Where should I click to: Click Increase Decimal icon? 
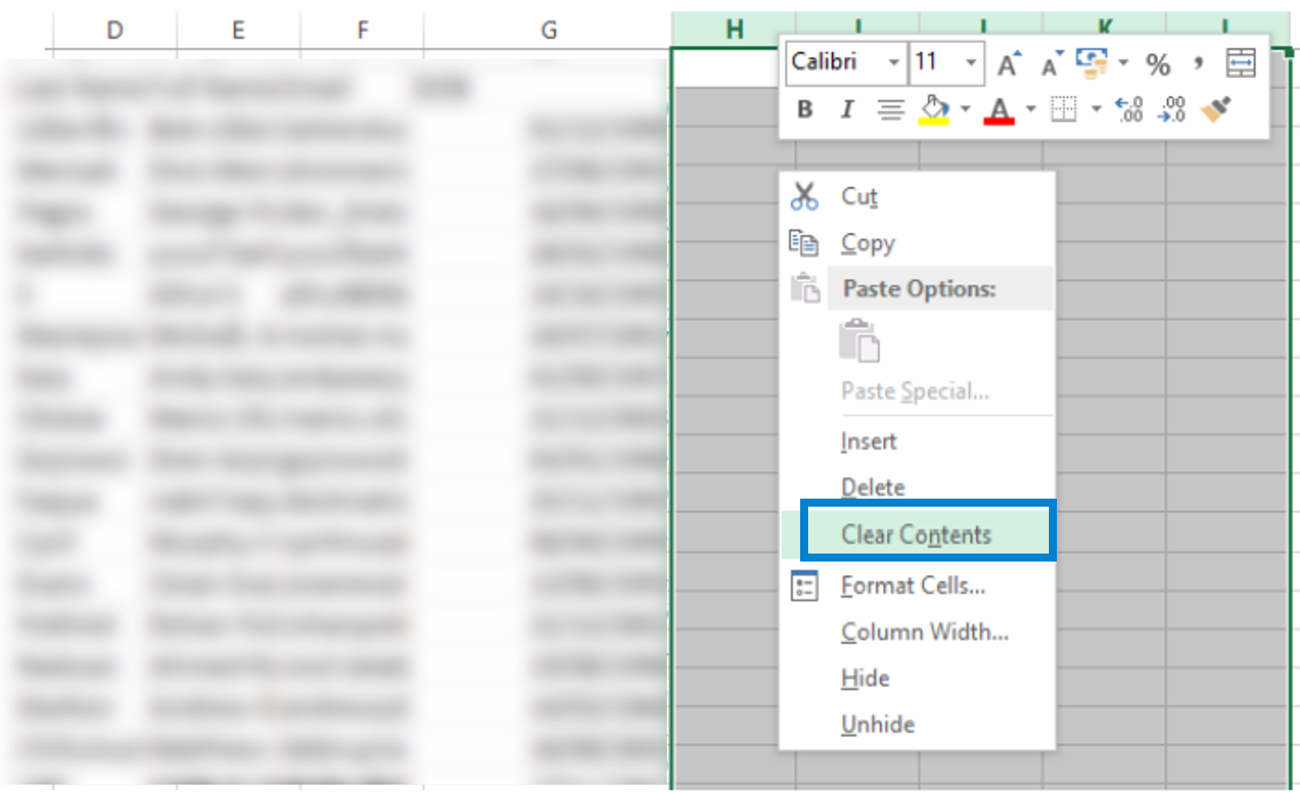click(1130, 109)
